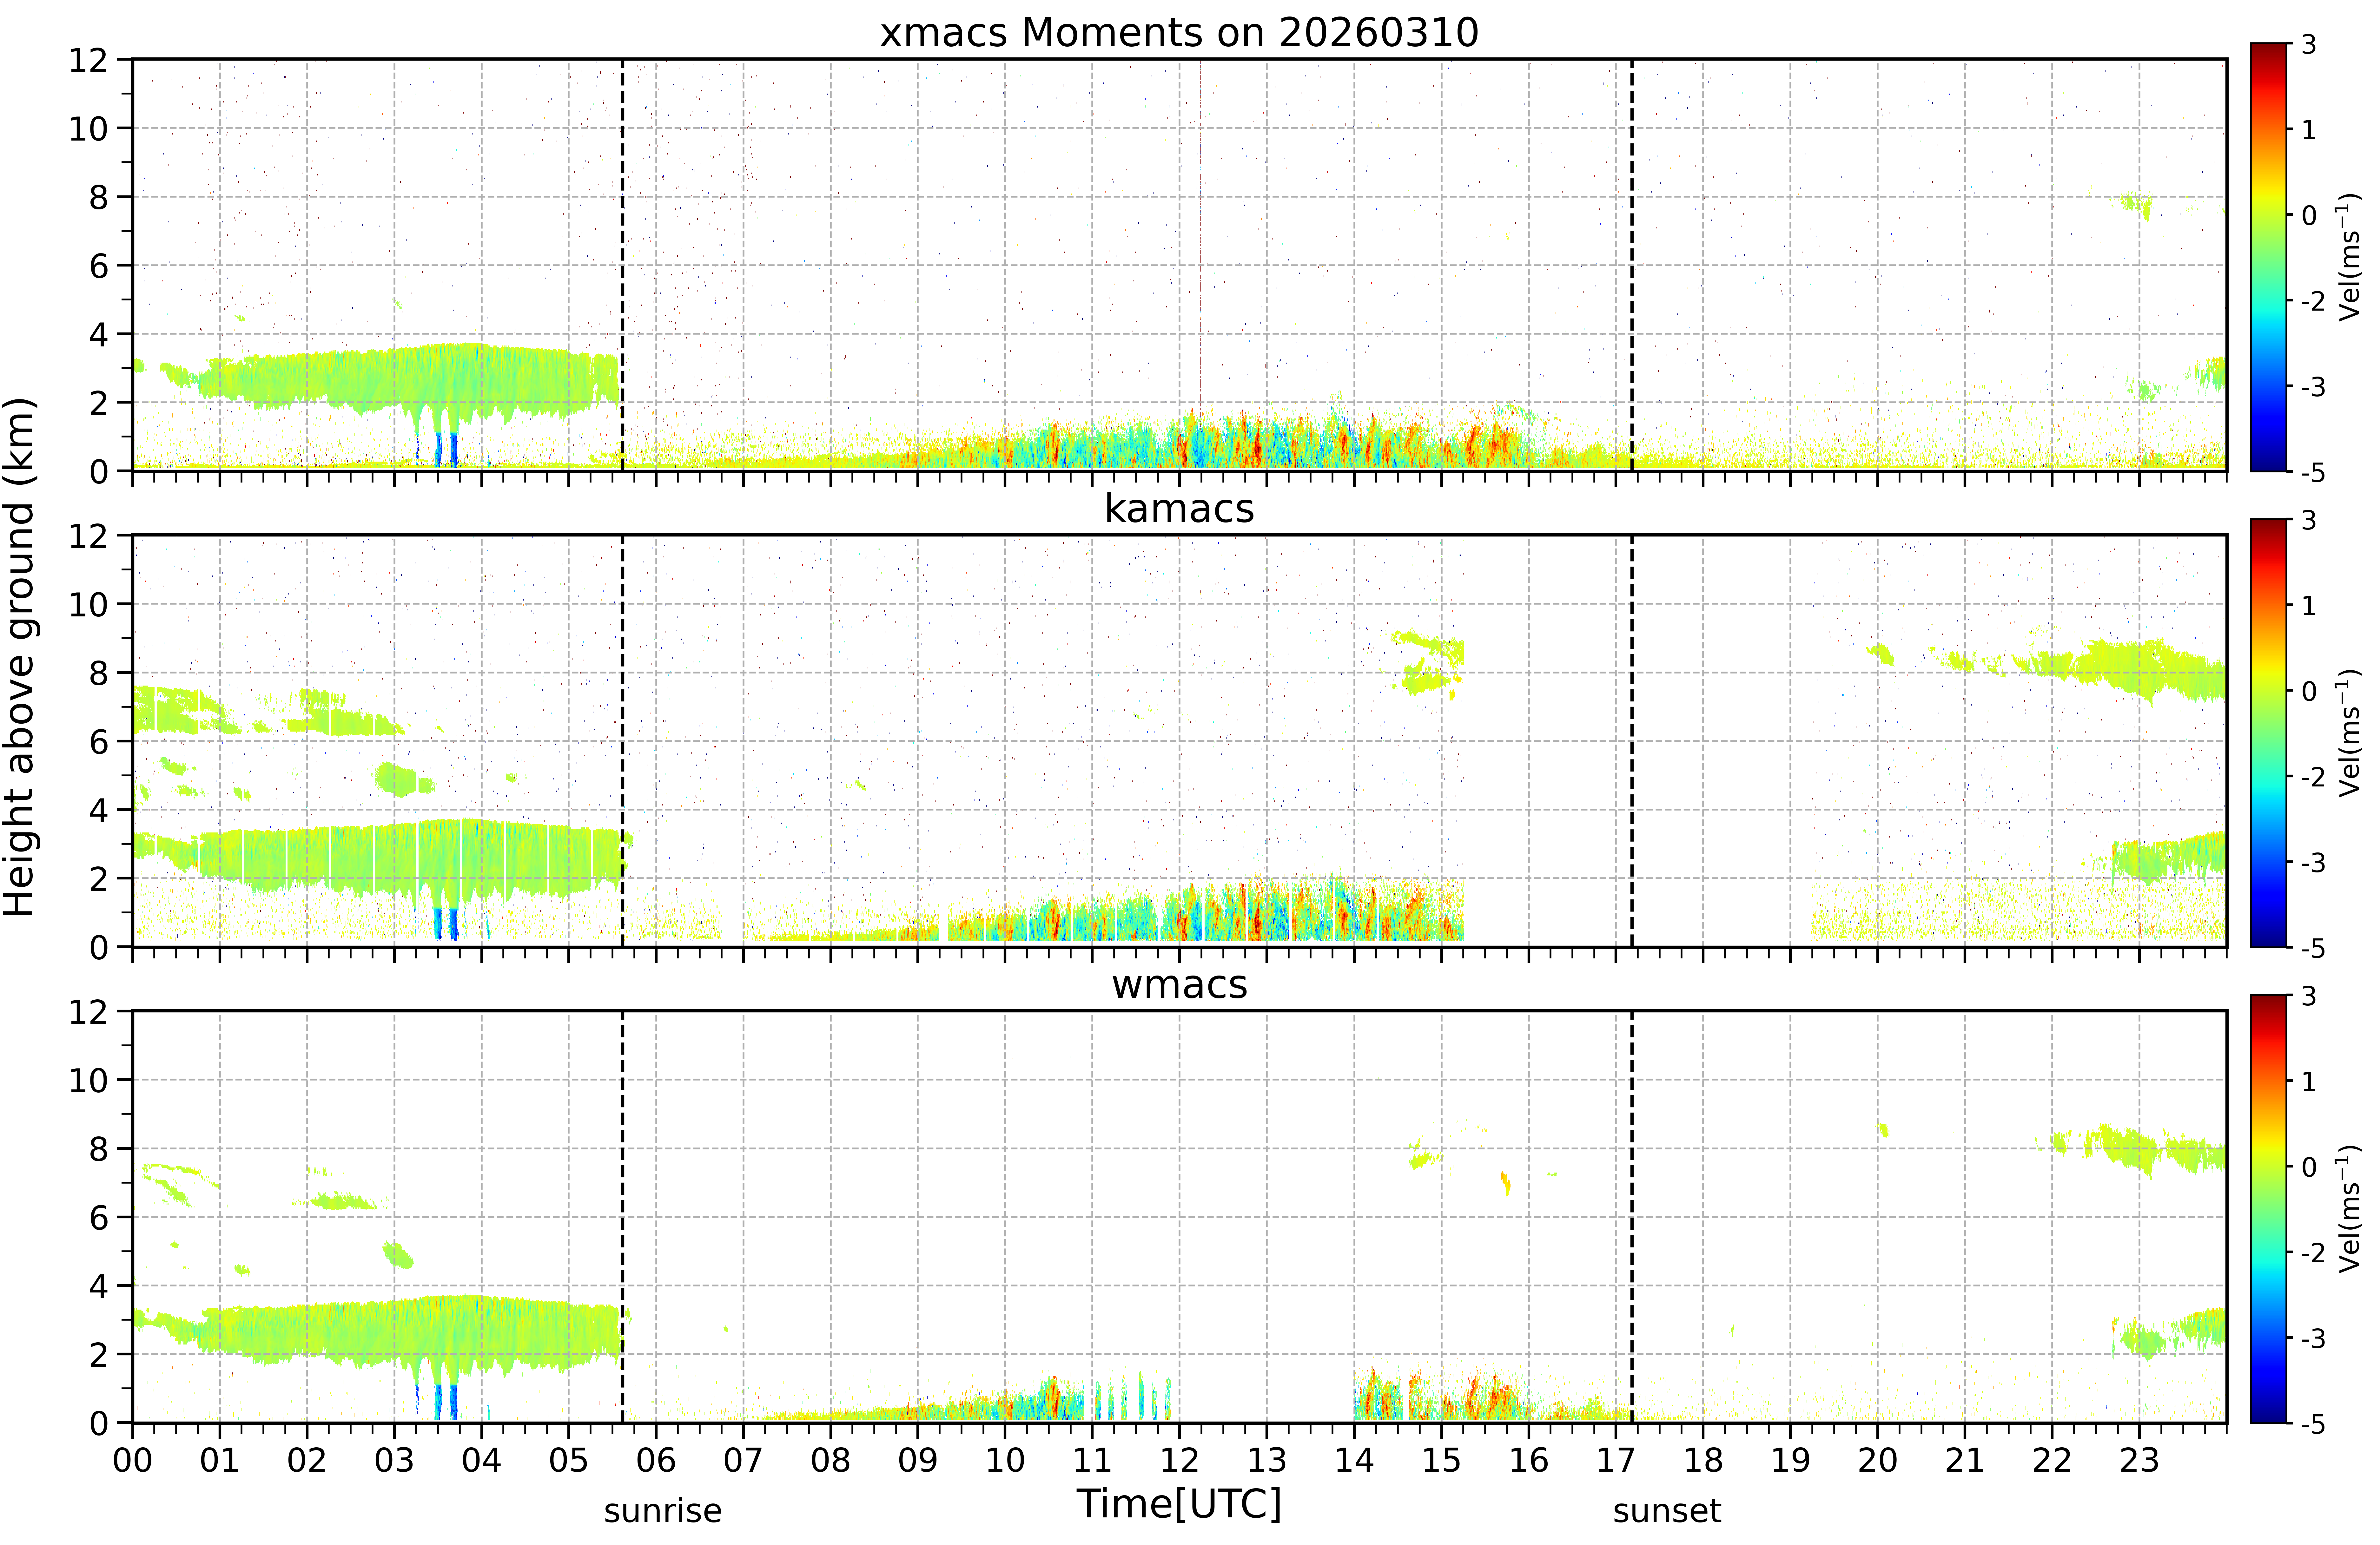This screenshot has height=1545, width=2380.
Task: Click the dashed sunrise line in the xmacs panel
Action: [x=622, y=265]
